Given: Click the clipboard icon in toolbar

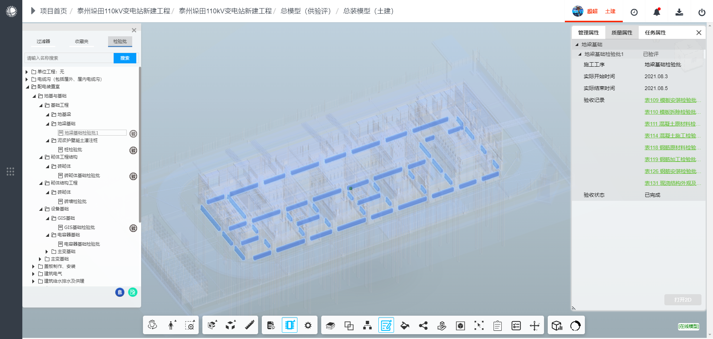Looking at the screenshot, I should click(498, 326).
